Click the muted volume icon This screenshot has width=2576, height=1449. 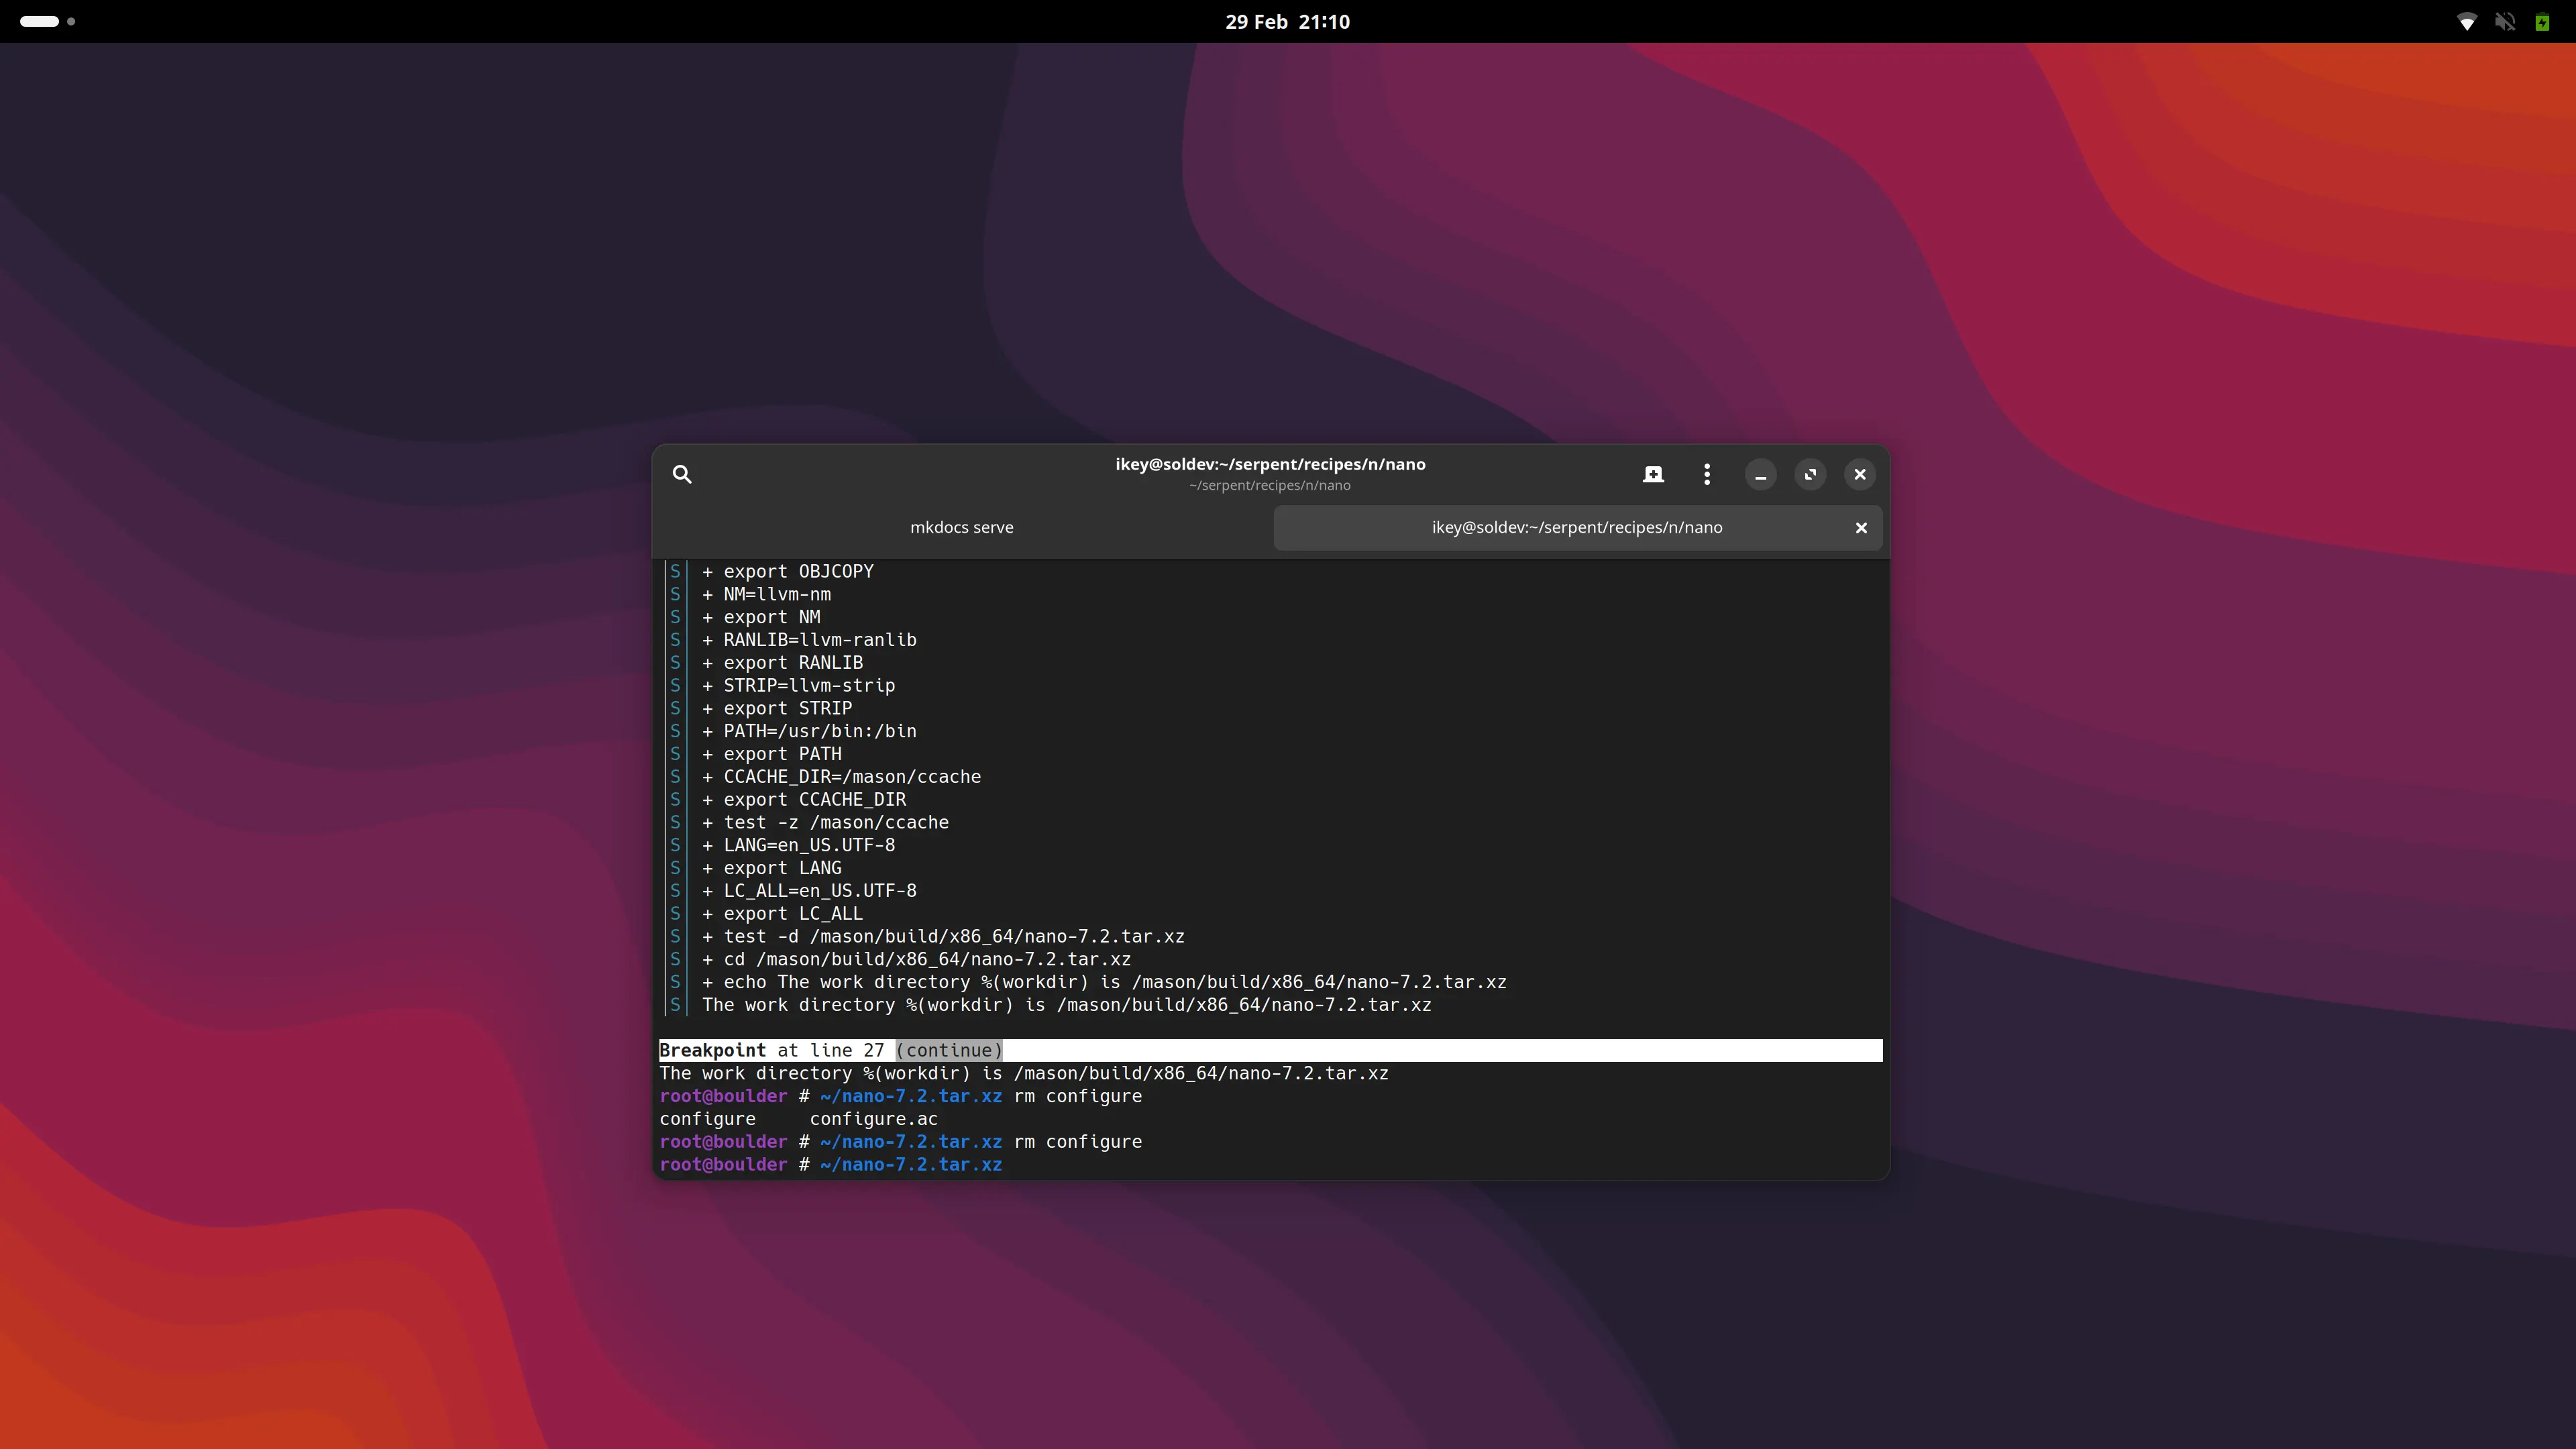tap(2505, 21)
